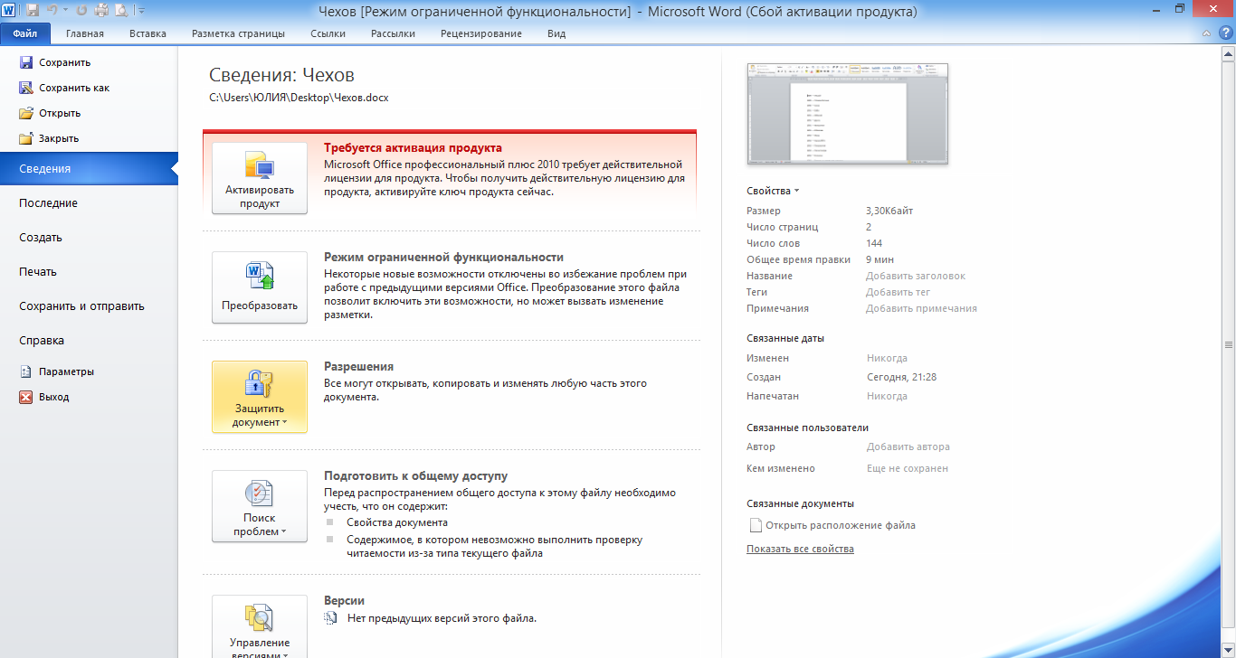
Task: Save via Quick Access floppy disk icon
Action: click(x=33, y=11)
